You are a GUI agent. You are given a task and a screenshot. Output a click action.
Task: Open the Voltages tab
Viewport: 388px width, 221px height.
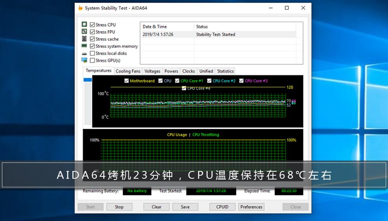[152, 71]
